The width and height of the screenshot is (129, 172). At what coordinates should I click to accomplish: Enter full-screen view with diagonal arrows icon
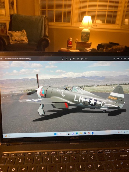pyautogui.click(x=114, y=59)
